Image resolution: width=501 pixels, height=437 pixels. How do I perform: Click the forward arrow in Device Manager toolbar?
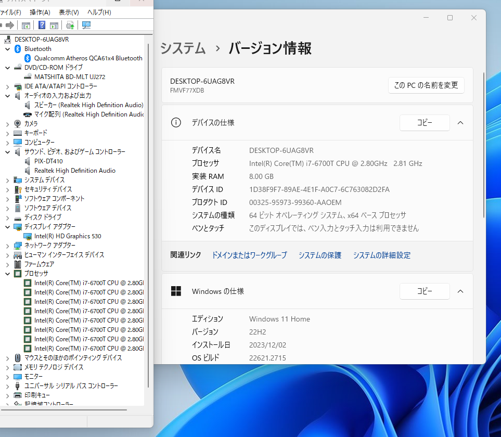coord(10,25)
